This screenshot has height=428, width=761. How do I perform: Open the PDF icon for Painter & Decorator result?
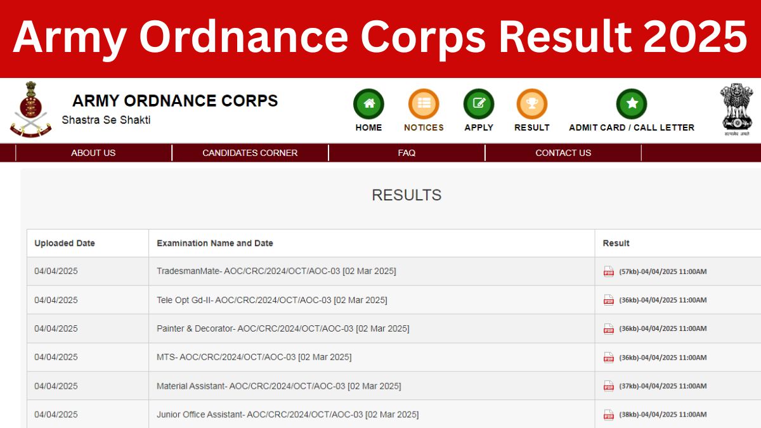[x=609, y=328]
